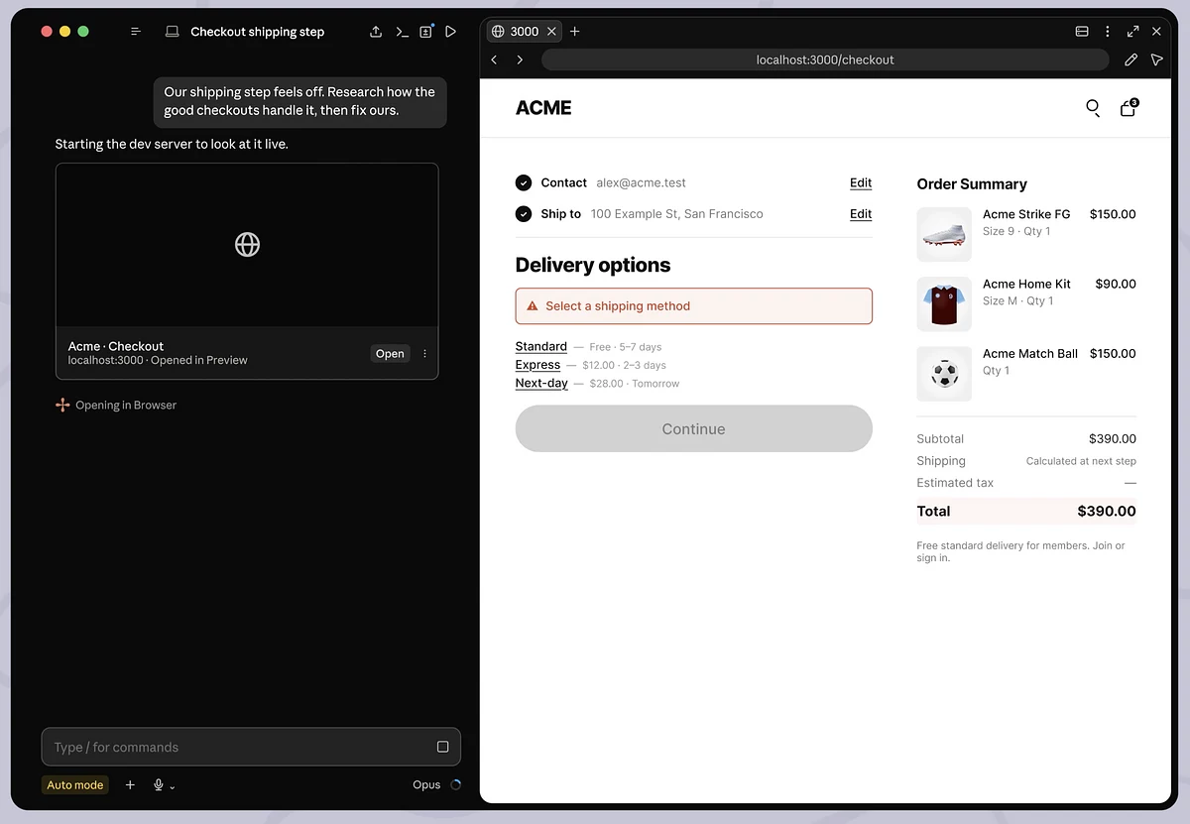Viewport: 1190px width, 824px height.
Task: Focus the Type / for commands input
Action: [251, 747]
